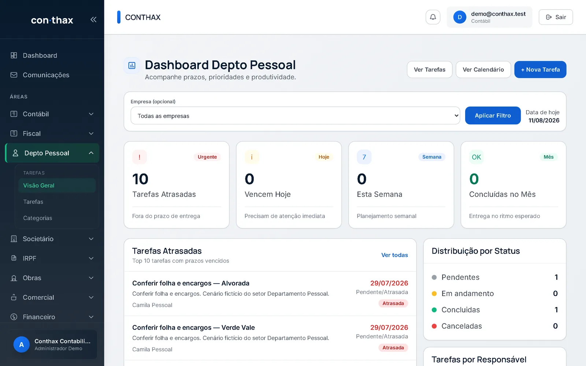Image resolution: width=586 pixels, height=366 pixels.
Task: Click the Semana badge
Action: pos(432,157)
